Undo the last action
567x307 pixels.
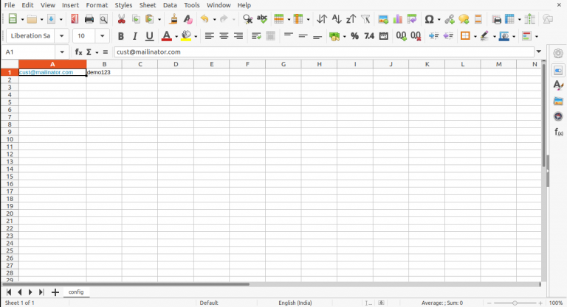(x=205, y=19)
